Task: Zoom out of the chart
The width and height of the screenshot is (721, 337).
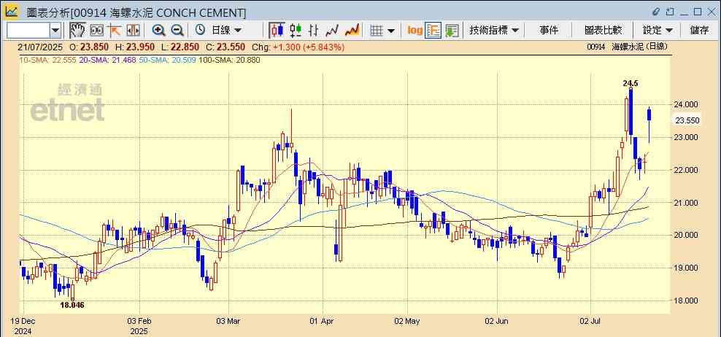Action: coord(177,31)
